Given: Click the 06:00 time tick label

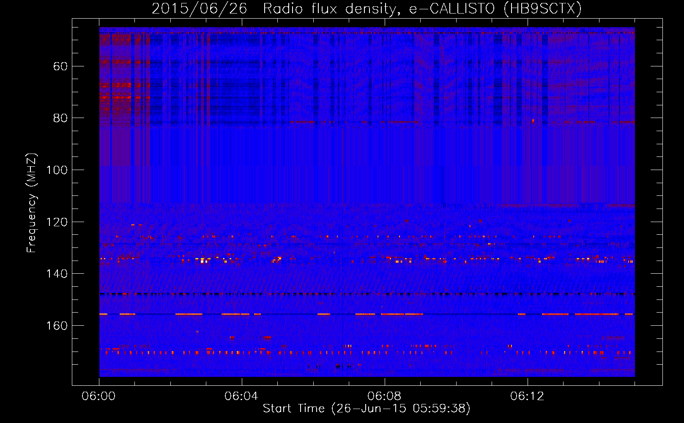Looking at the screenshot, I should click(98, 396).
